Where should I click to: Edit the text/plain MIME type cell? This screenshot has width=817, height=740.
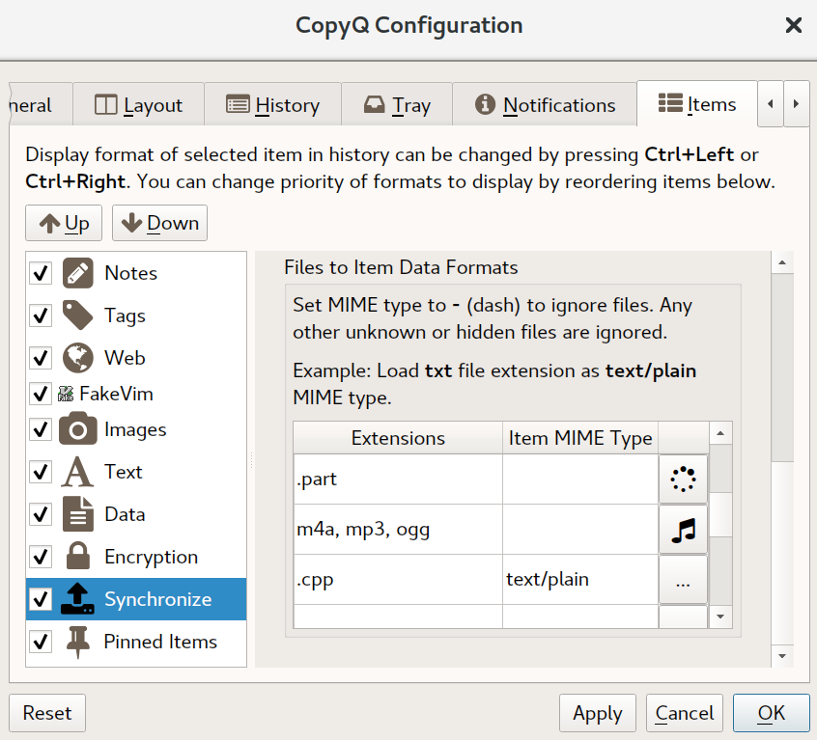579,580
